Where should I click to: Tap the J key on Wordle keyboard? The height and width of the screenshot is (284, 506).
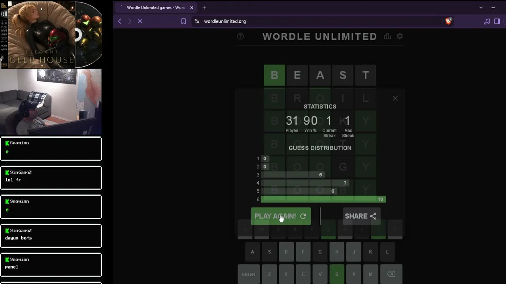(353, 252)
